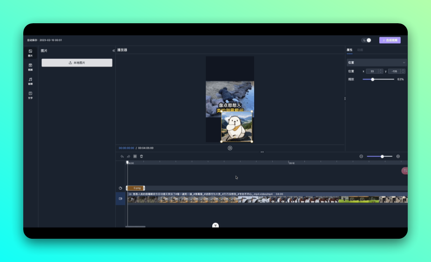Open the 图片 images section in sidebar

point(30,53)
